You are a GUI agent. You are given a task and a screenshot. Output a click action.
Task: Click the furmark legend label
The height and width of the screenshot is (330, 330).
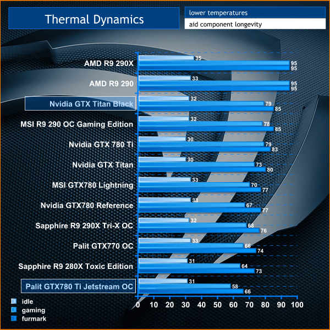34,318
